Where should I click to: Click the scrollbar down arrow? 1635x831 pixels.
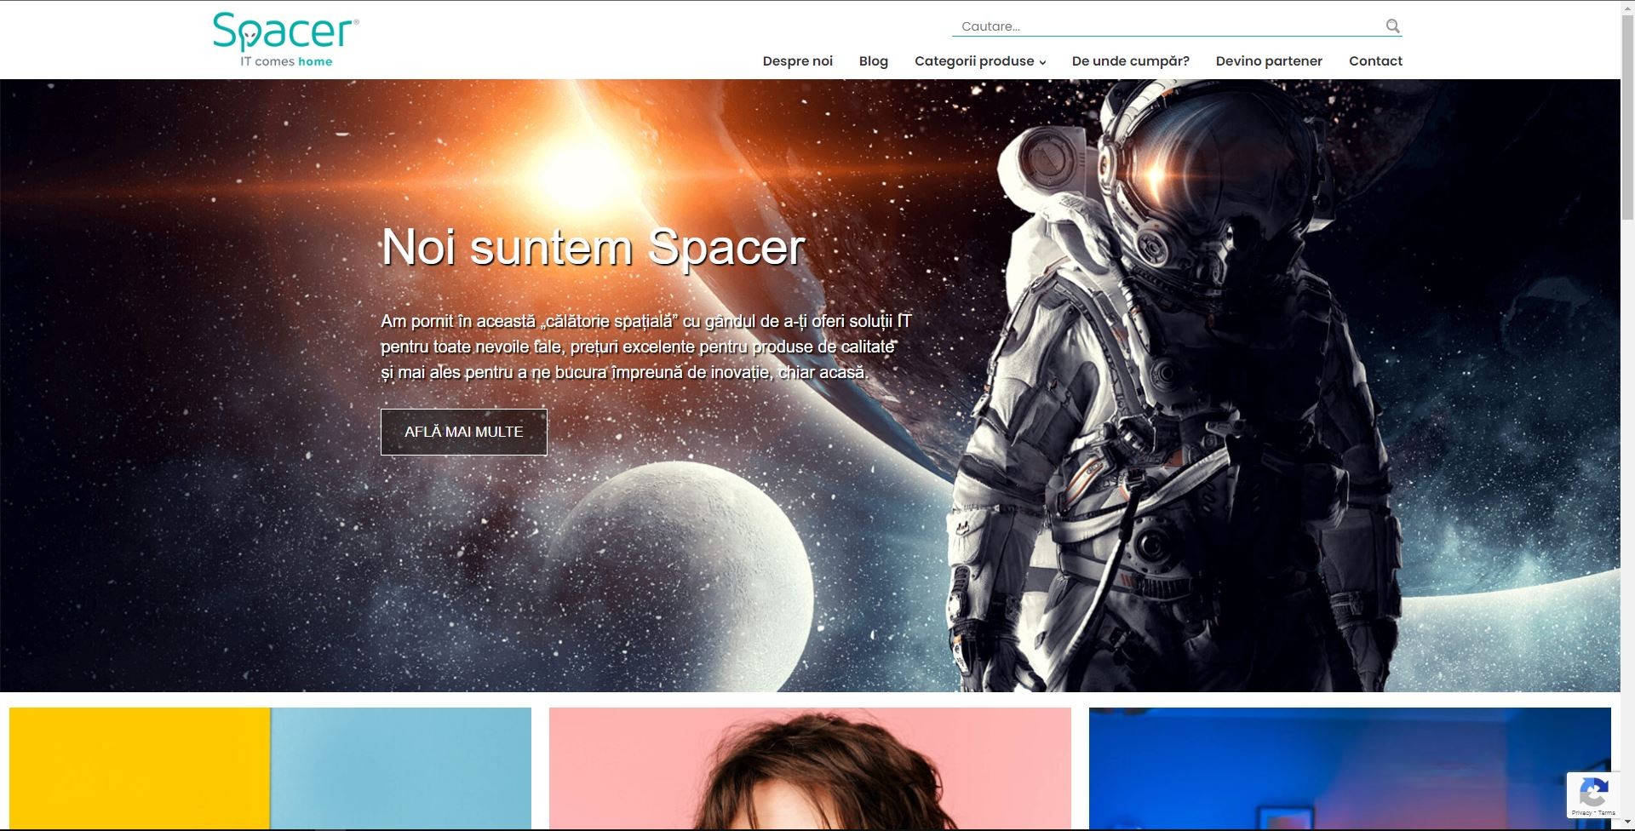click(x=1627, y=823)
